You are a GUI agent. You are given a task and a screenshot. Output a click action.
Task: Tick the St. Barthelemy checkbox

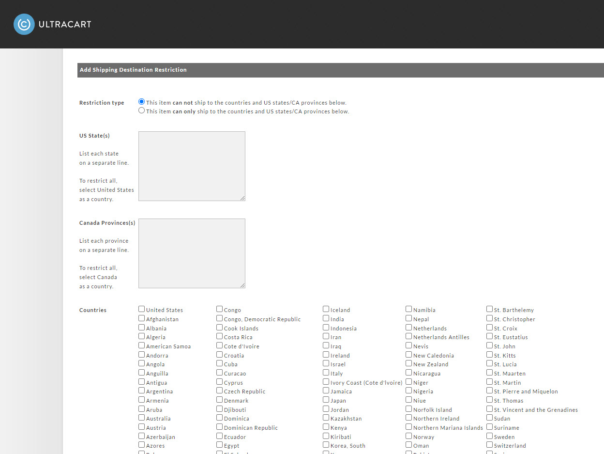[489, 309]
